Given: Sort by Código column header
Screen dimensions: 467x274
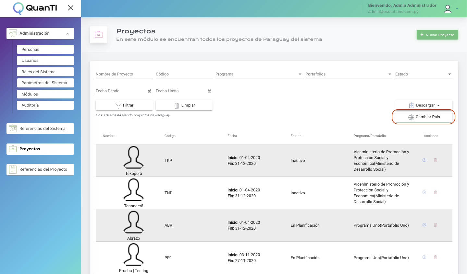Looking at the screenshot, I should coord(170,136).
